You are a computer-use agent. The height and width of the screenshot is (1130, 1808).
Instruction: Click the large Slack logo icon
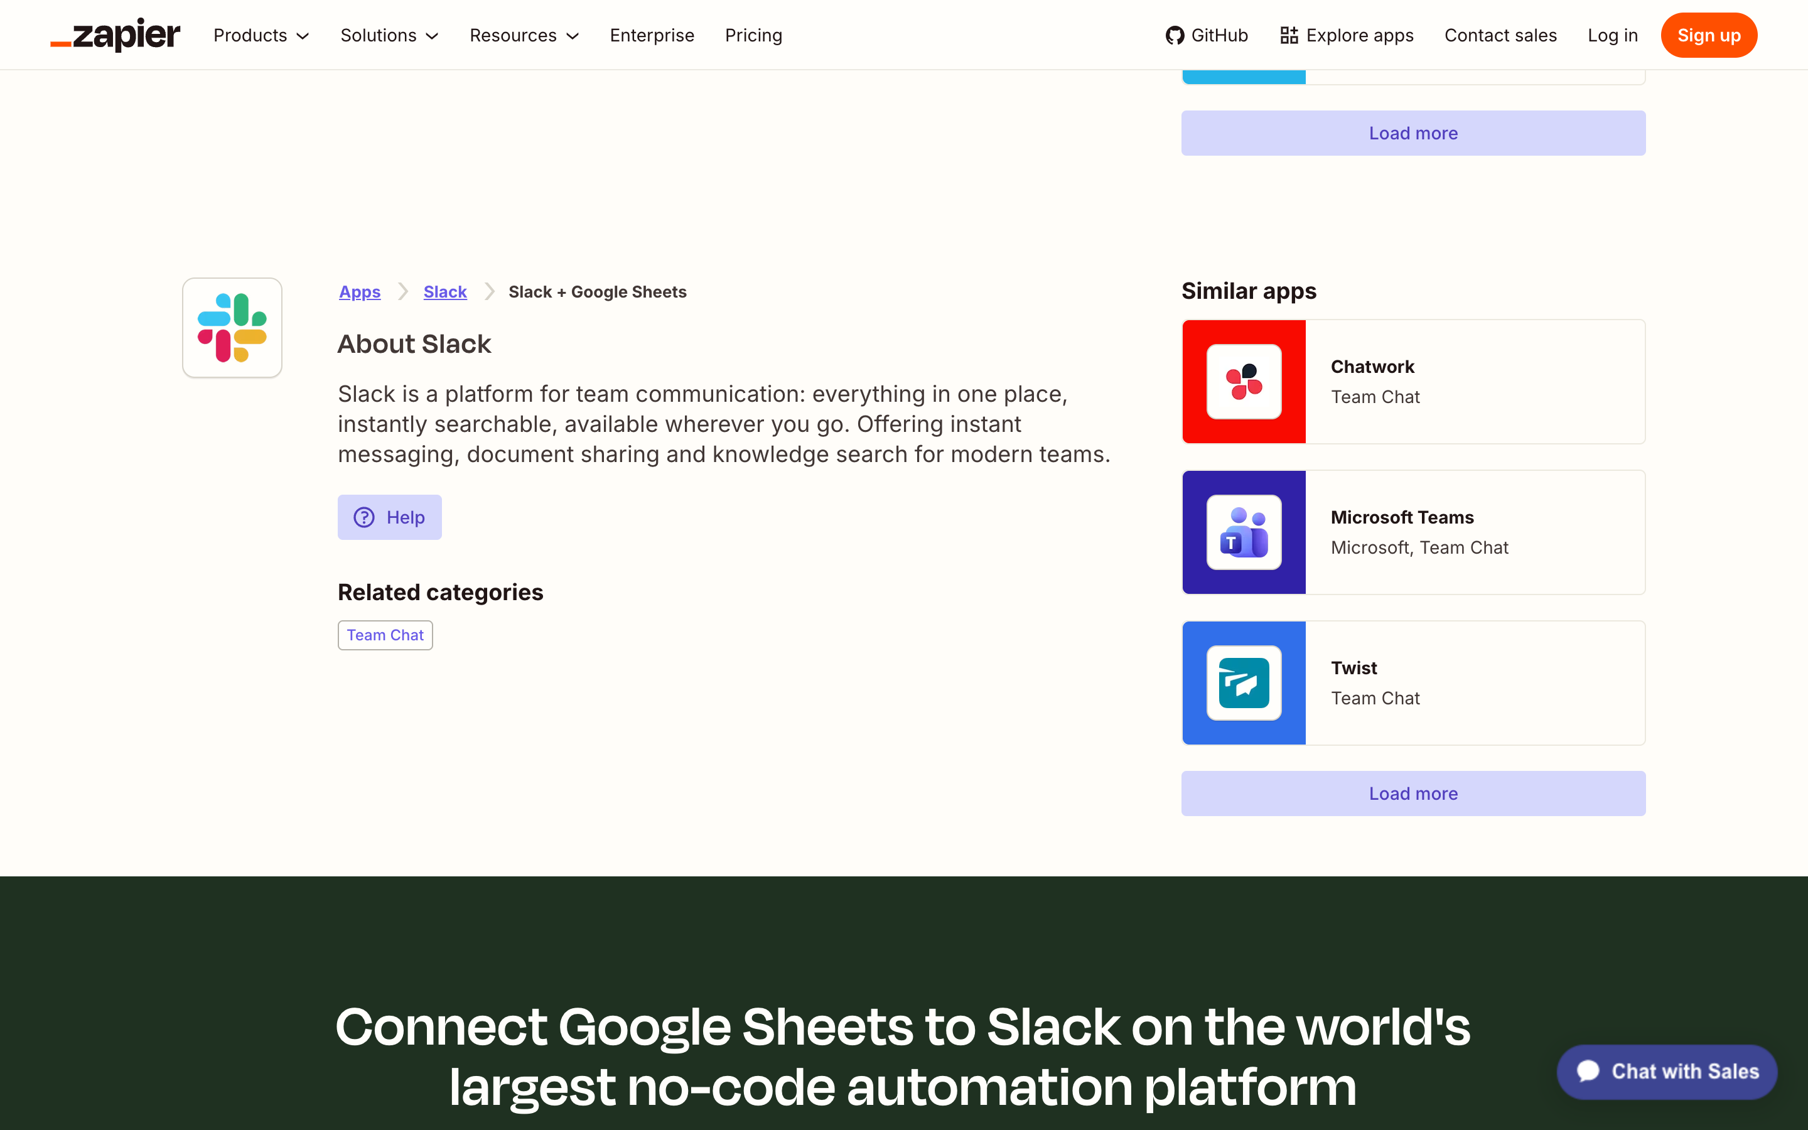click(232, 327)
